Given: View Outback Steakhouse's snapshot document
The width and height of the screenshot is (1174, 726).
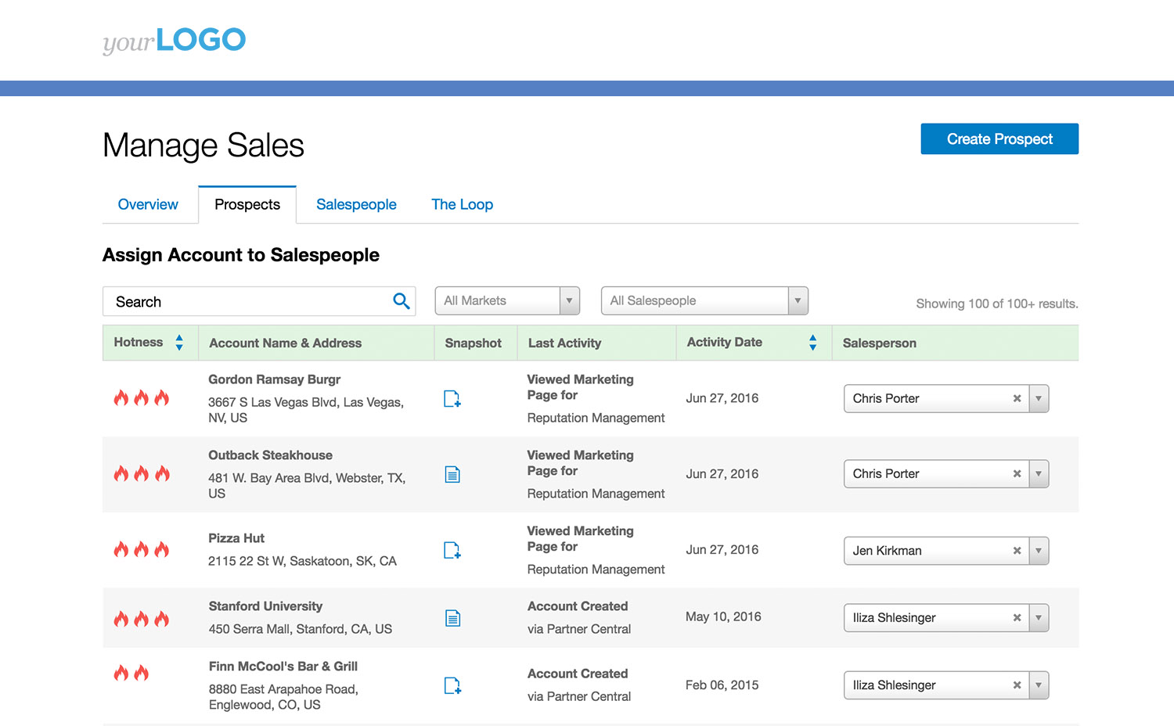Looking at the screenshot, I should (452, 473).
